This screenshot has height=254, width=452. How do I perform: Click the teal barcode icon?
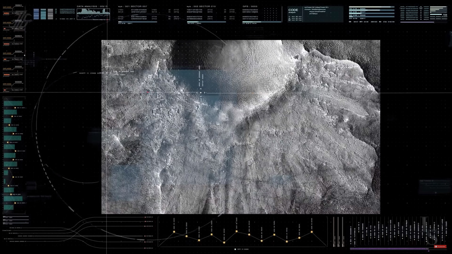pyautogui.click(x=44, y=14)
